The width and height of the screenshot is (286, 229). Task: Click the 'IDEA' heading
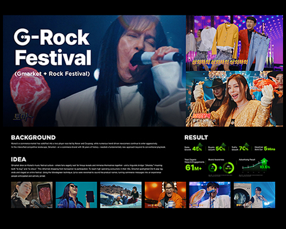18,159
